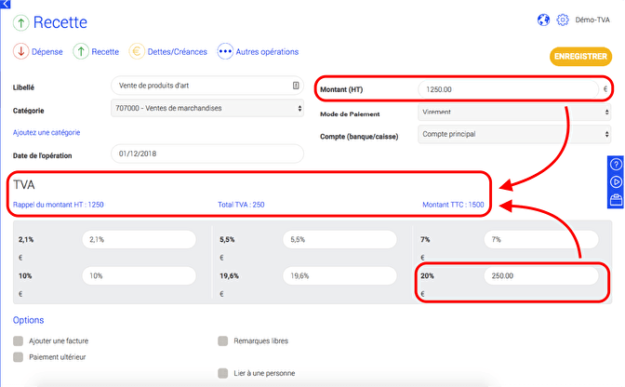This screenshot has width=625, height=387.
Task: Click the Montant (HT) input field
Action: tap(508, 89)
